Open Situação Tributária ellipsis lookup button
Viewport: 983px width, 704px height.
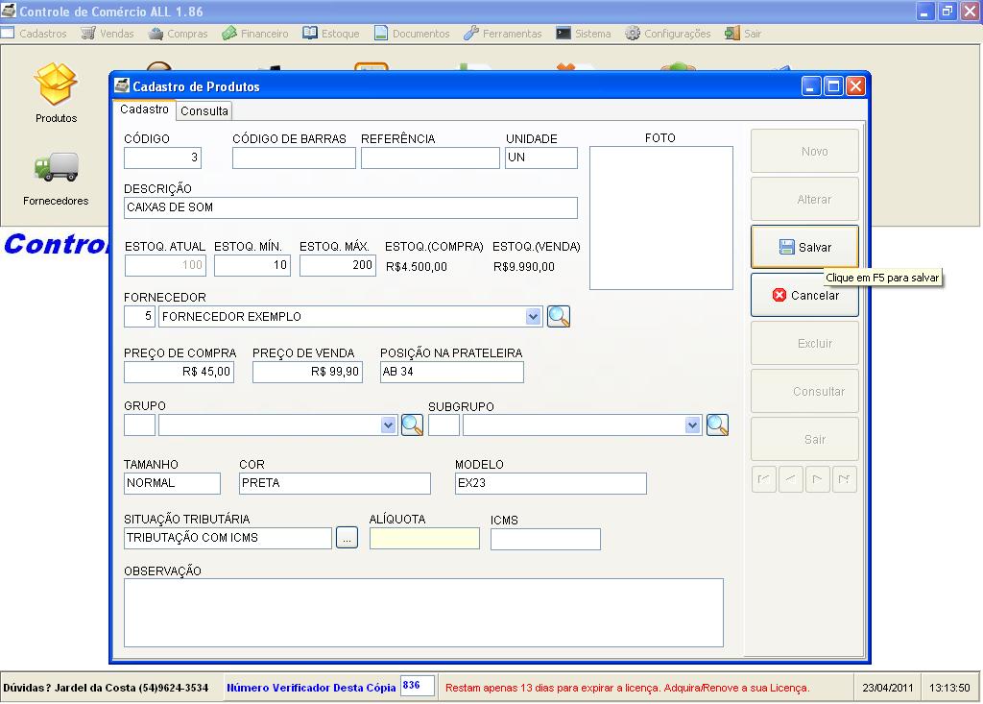point(348,539)
